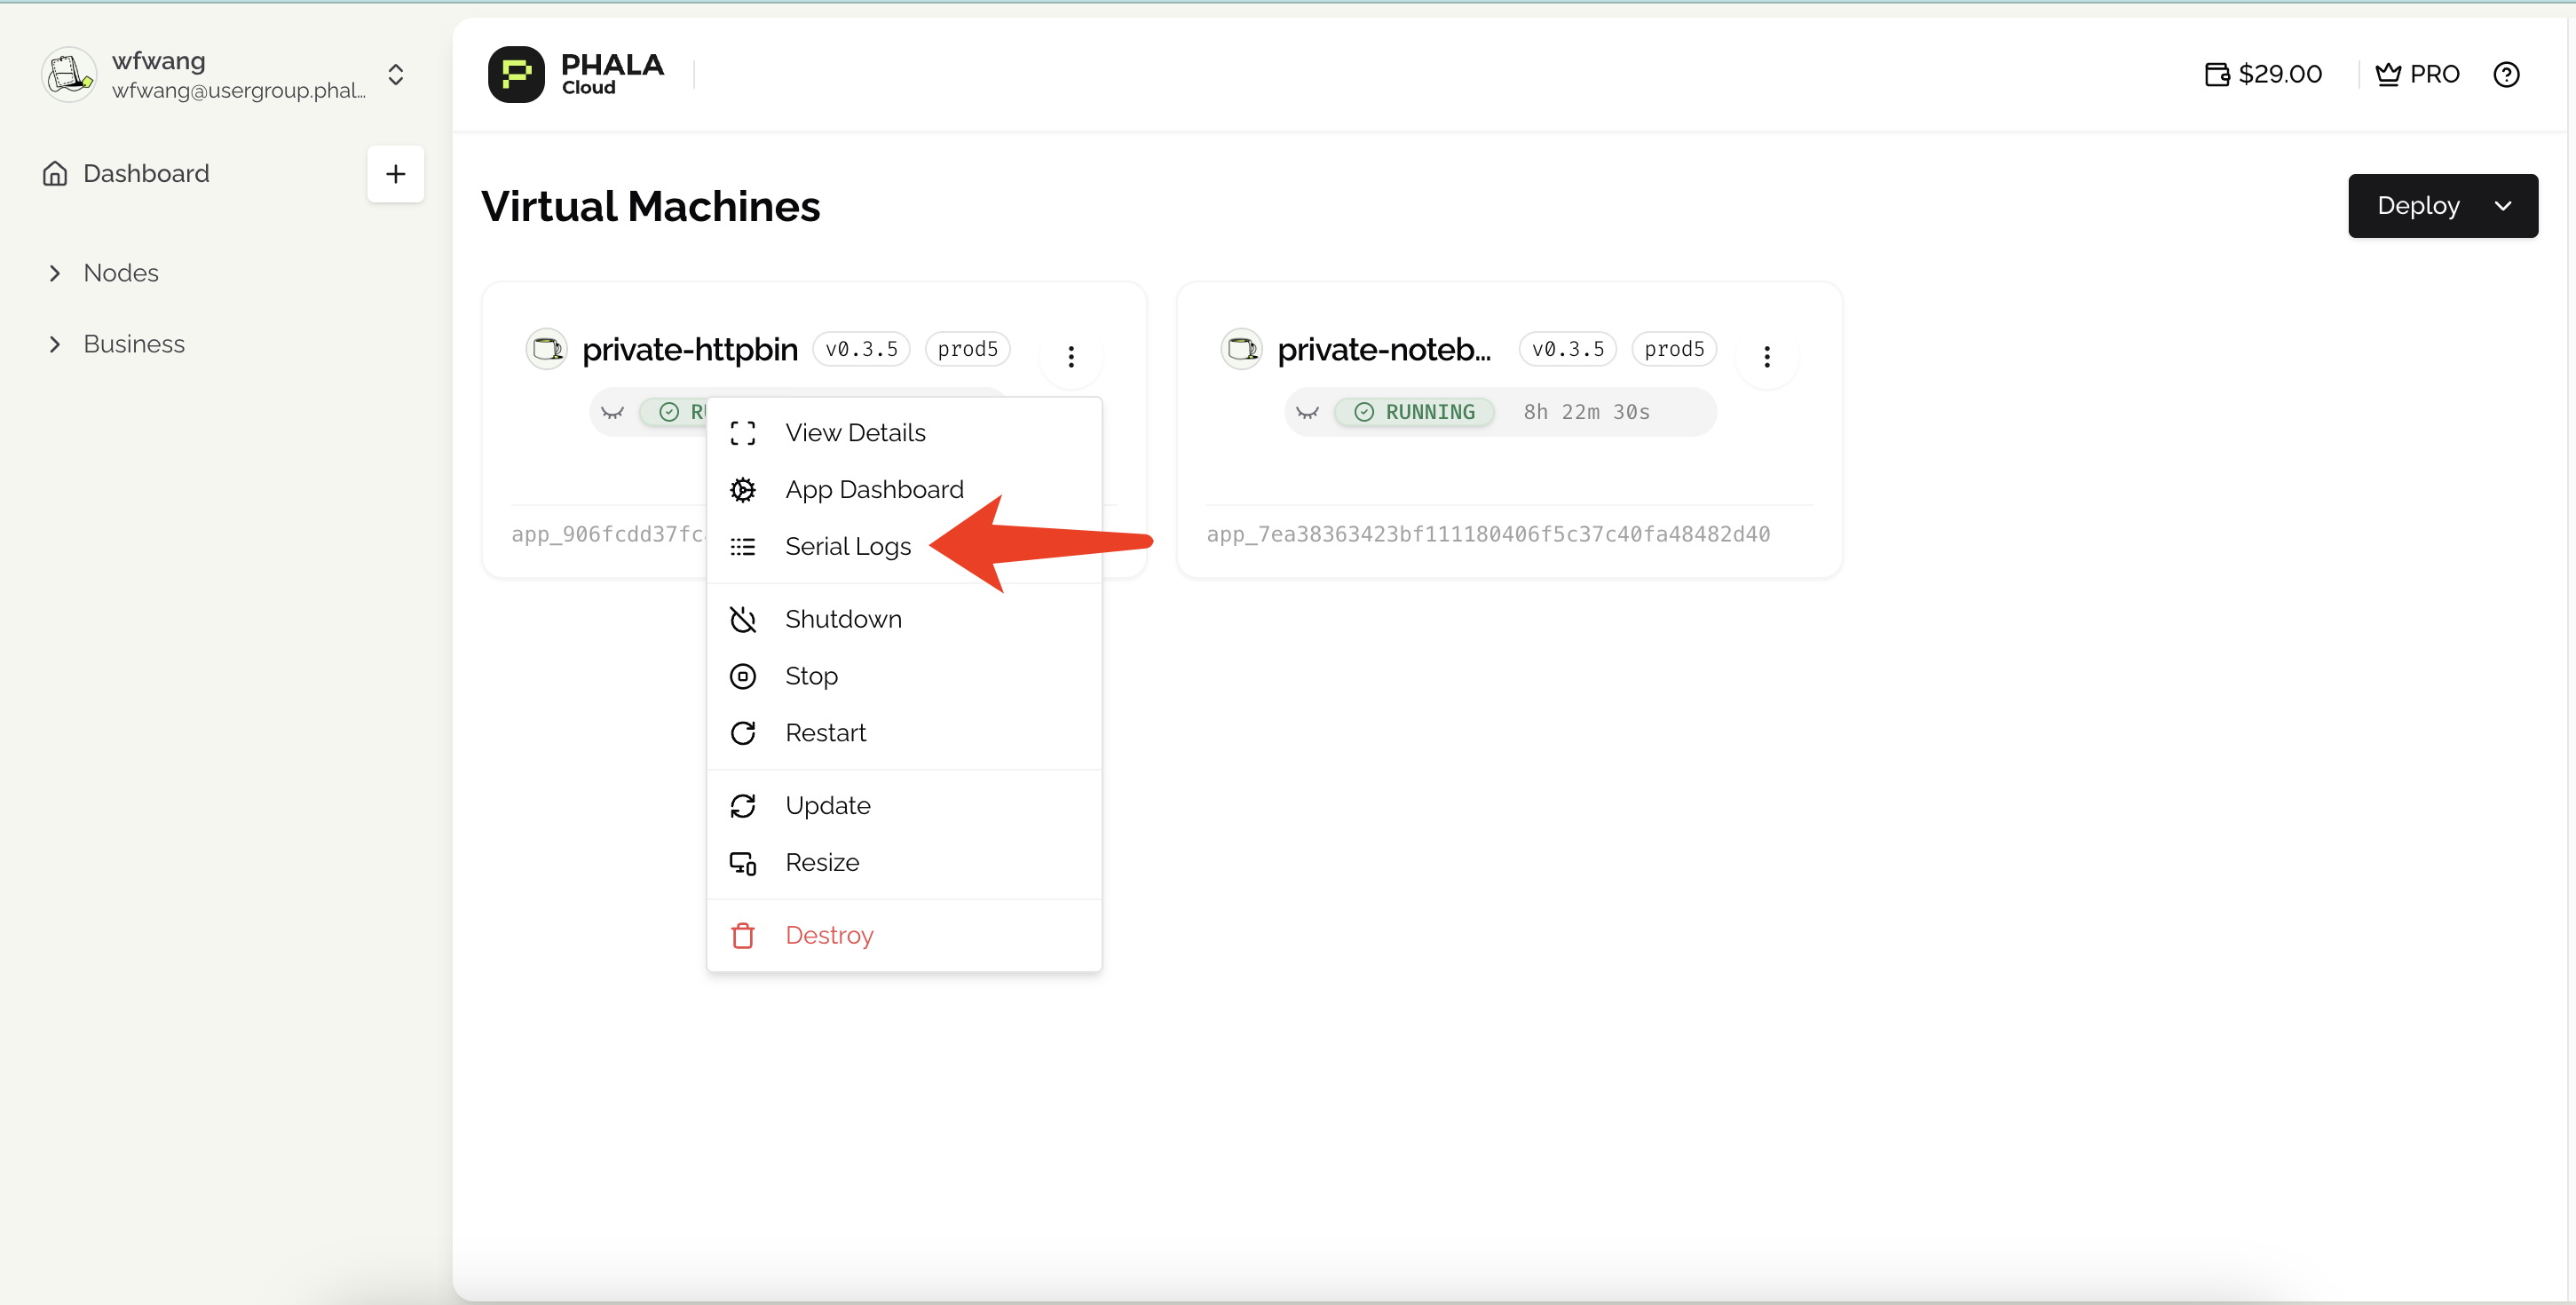The image size is (2576, 1305).
Task: Toggle the hidden-eye icon on private-notebook
Action: [1307, 412]
